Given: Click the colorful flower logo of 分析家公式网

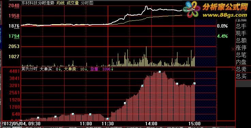Looking at the screenshot, I should pyautogui.click(x=192, y=9).
